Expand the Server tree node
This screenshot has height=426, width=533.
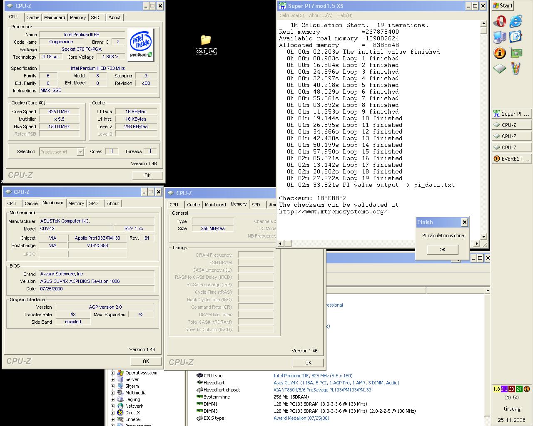tap(112, 379)
